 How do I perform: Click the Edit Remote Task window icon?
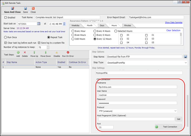coord(3,3)
